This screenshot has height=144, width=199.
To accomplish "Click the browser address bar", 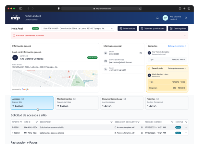I will pyautogui.click(x=101, y=8).
